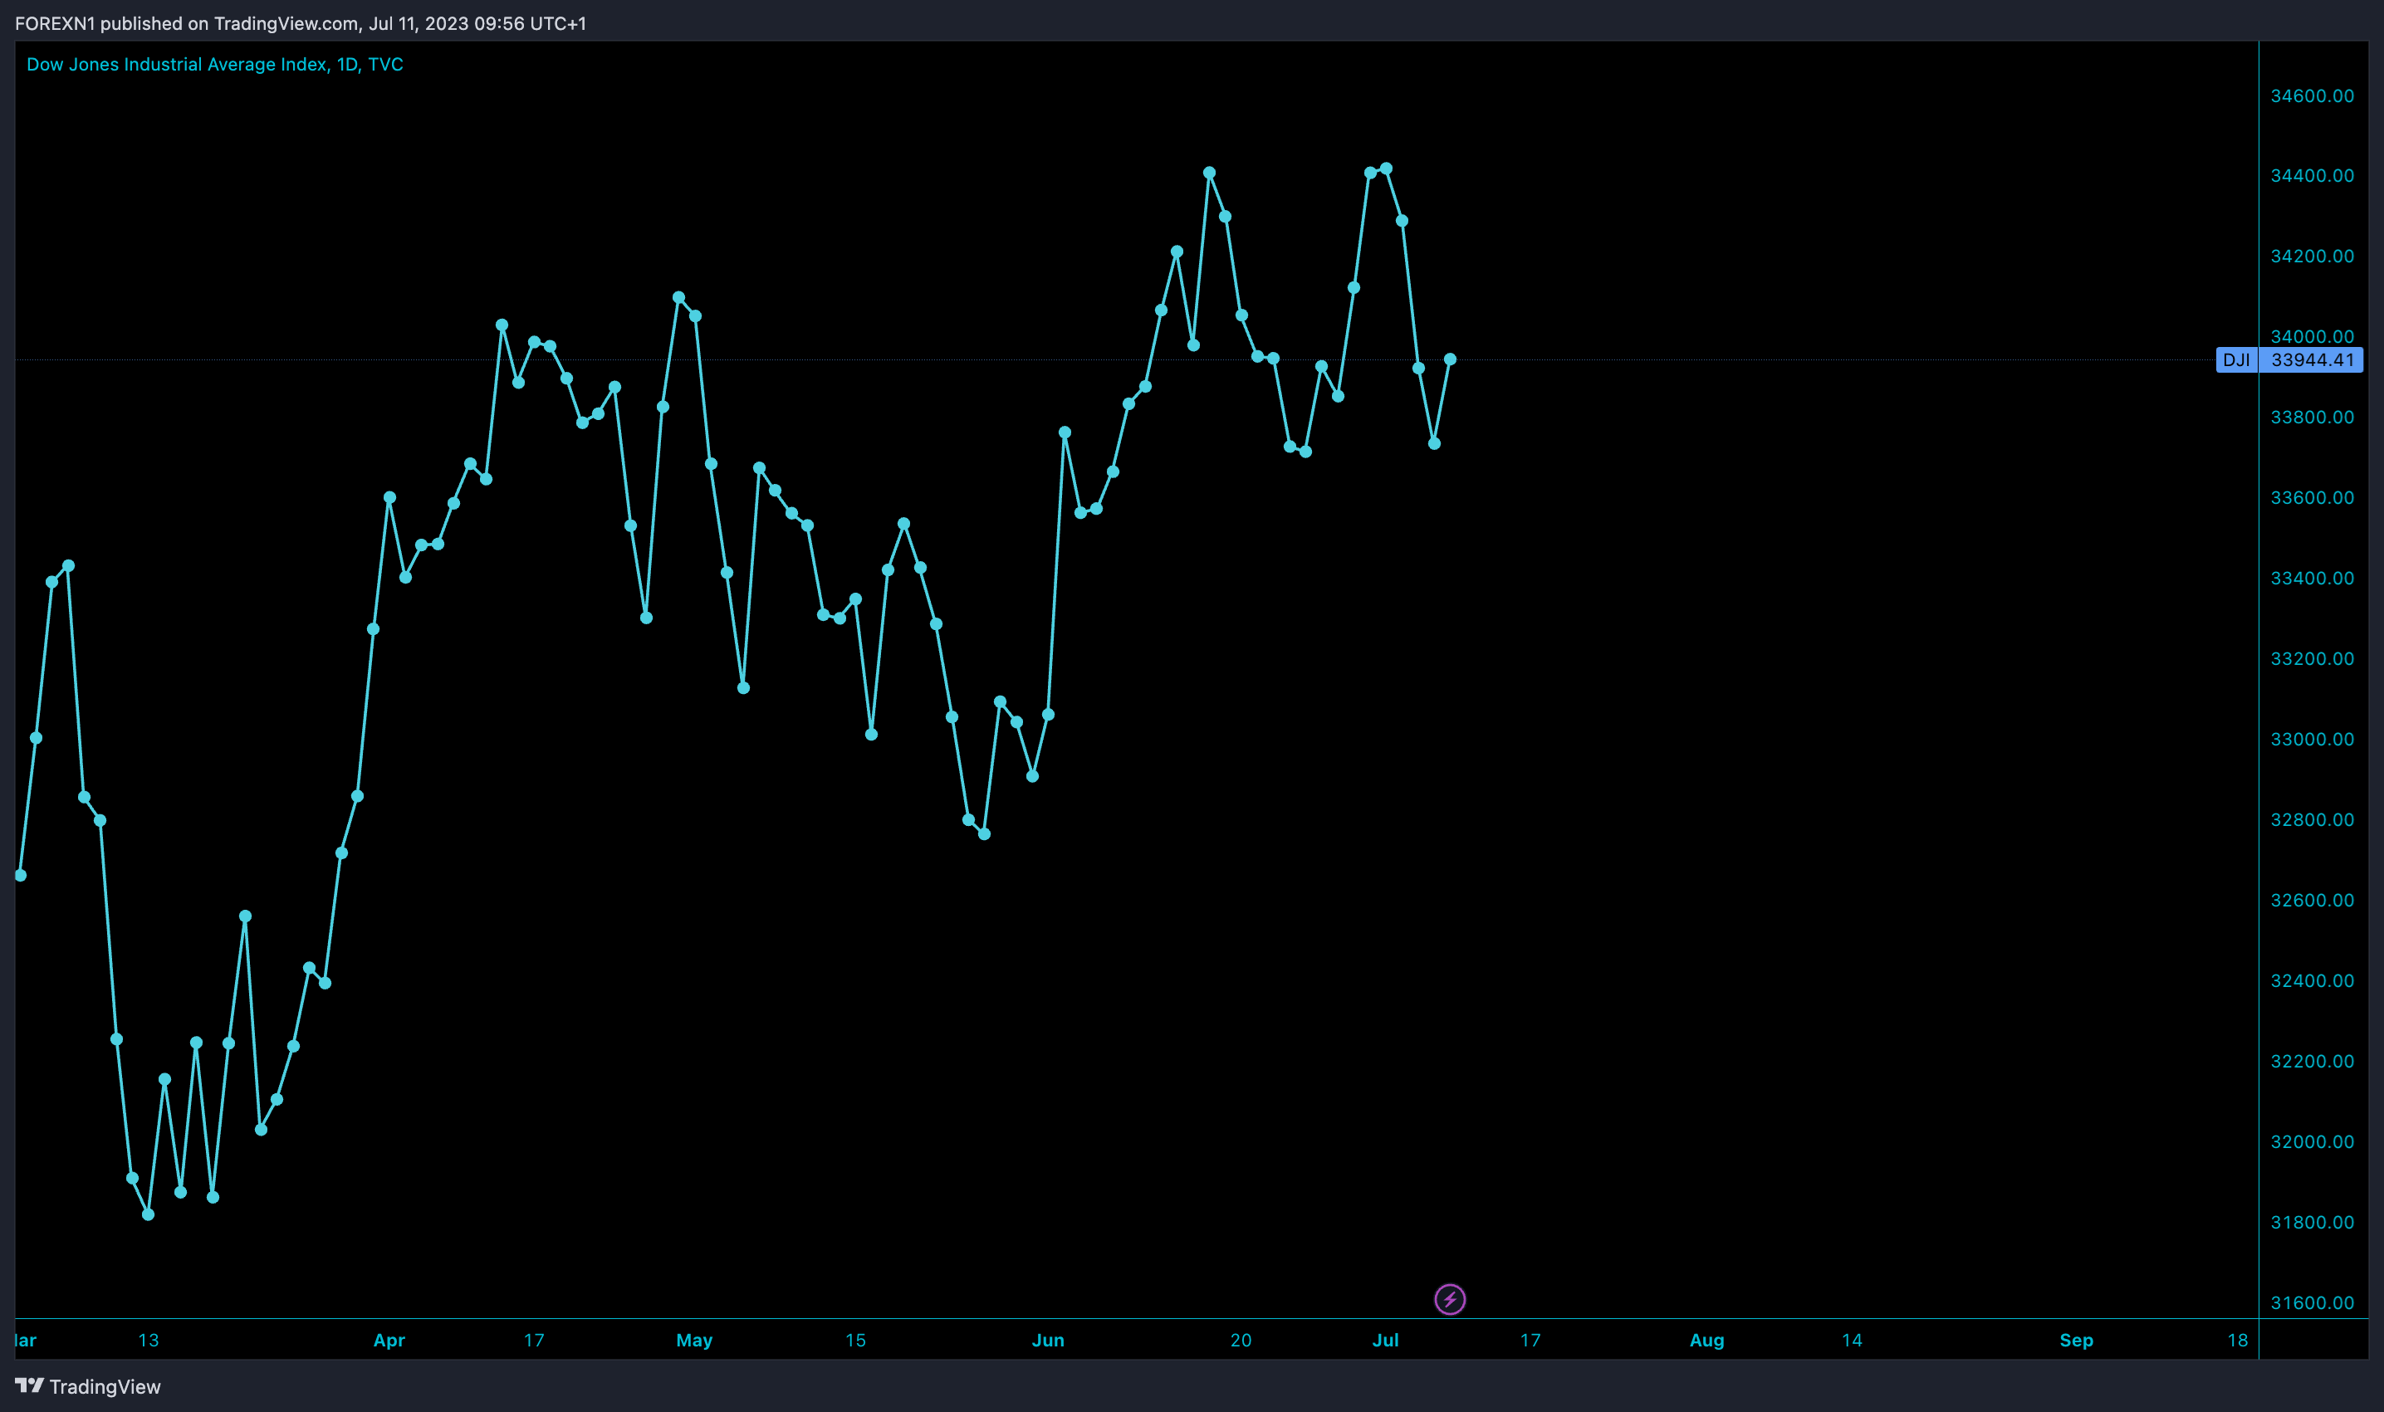Click the 32200.00 price axis label
2384x1412 pixels.
tap(2312, 1061)
